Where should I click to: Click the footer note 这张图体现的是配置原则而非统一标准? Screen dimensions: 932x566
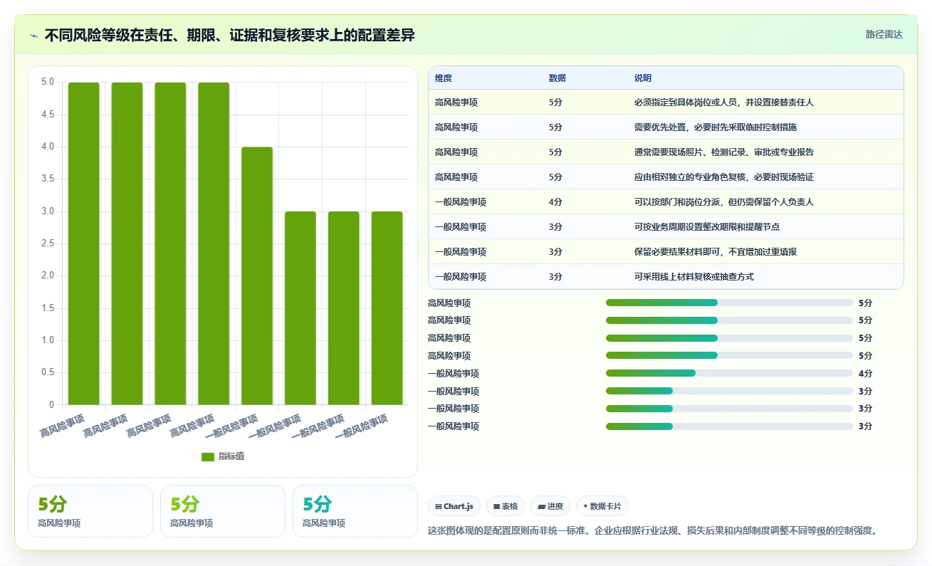pyautogui.click(x=652, y=530)
